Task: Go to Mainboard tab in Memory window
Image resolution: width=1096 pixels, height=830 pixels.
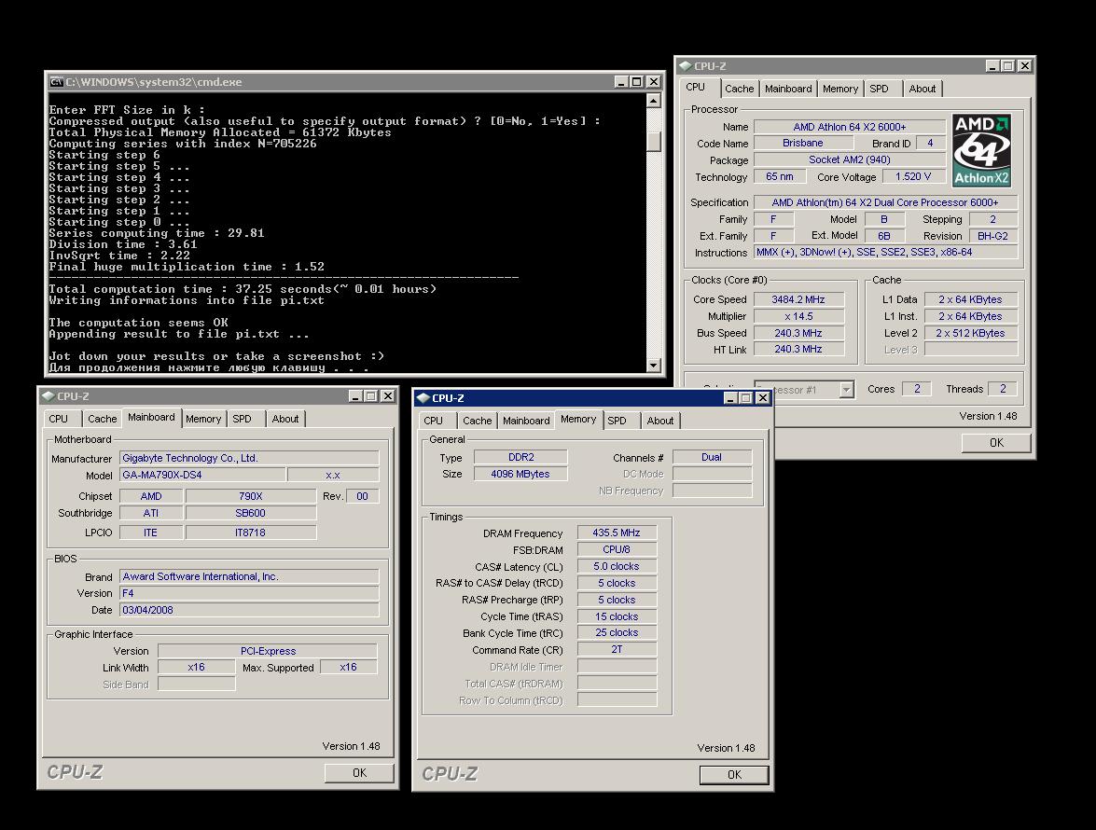Action: point(526,421)
